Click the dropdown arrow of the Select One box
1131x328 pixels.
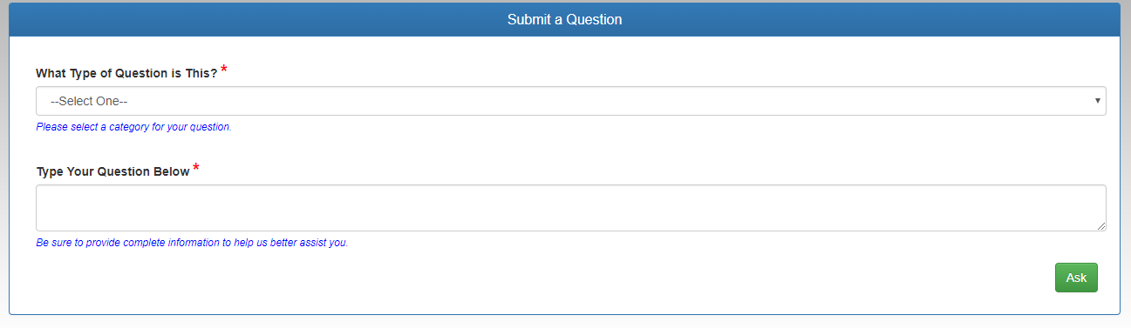(x=1097, y=101)
